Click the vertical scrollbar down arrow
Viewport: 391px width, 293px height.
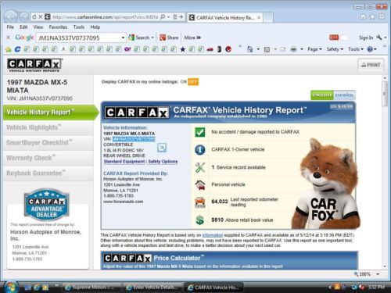385,266
